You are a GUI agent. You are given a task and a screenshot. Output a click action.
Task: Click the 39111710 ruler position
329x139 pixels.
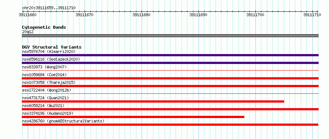click(312, 15)
